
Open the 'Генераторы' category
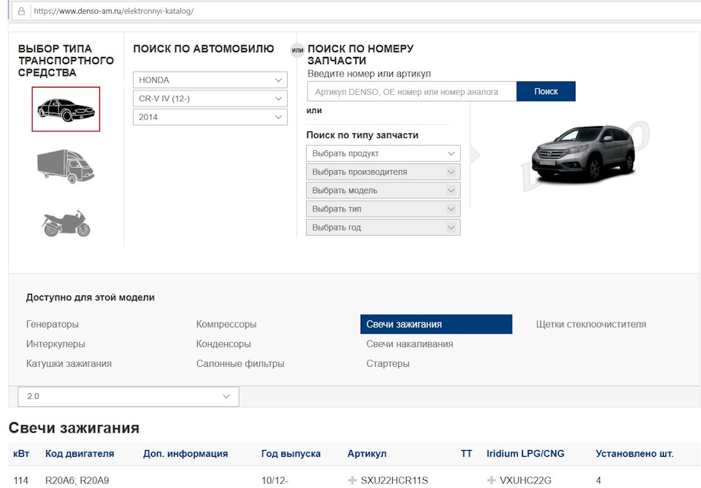pyautogui.click(x=53, y=324)
